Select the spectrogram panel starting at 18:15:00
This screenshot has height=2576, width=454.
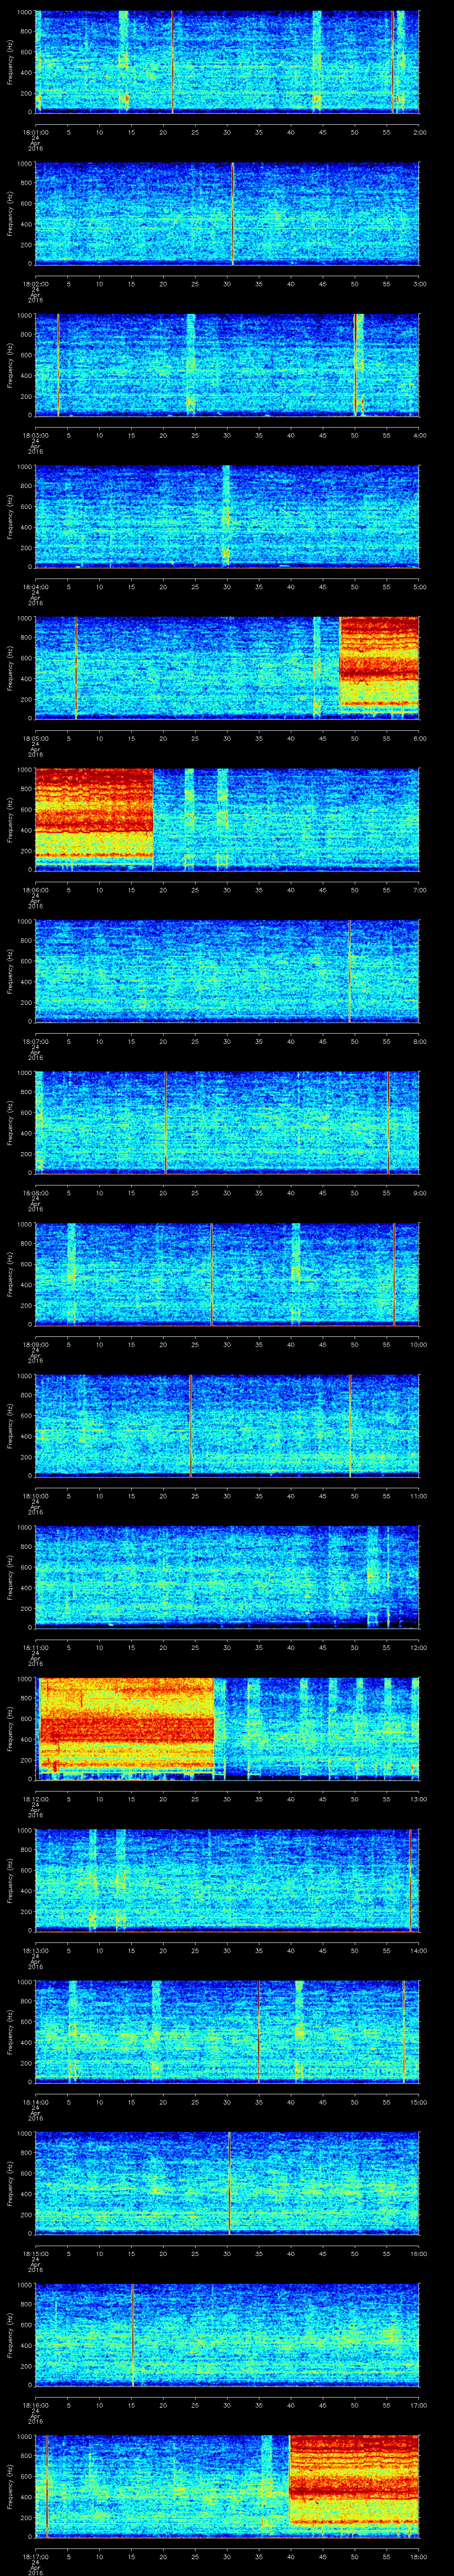[x=227, y=2183]
